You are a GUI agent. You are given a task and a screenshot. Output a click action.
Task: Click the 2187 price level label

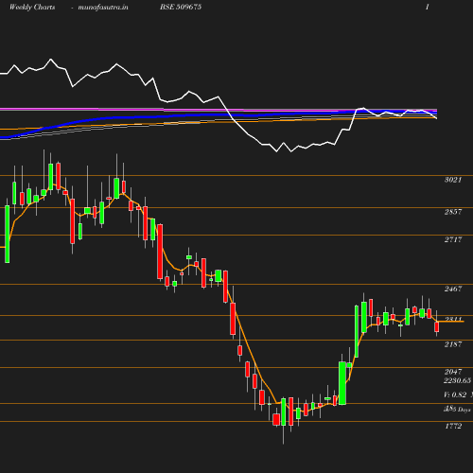pos(453,344)
